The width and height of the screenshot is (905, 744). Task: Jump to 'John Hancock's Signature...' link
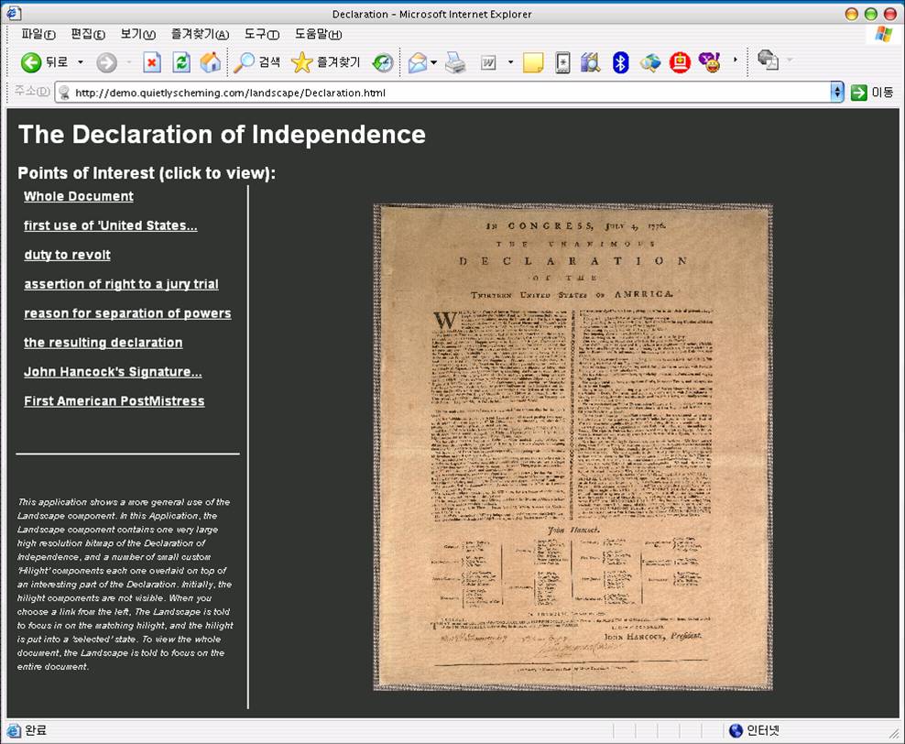pos(113,372)
